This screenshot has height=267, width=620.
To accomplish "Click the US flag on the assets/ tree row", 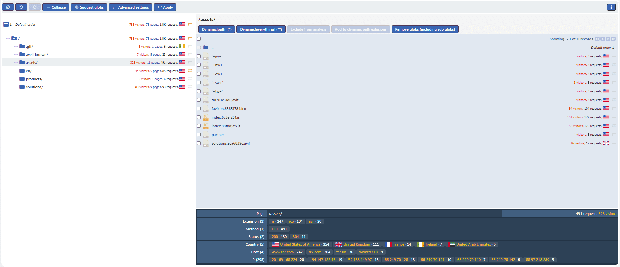I will (x=182, y=62).
